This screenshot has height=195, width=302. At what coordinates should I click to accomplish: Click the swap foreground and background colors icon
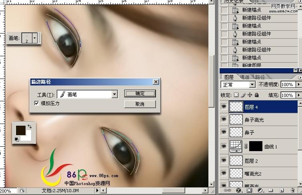[30, 126]
